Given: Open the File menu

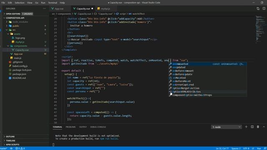Looking at the screenshot, I should 3,3.
